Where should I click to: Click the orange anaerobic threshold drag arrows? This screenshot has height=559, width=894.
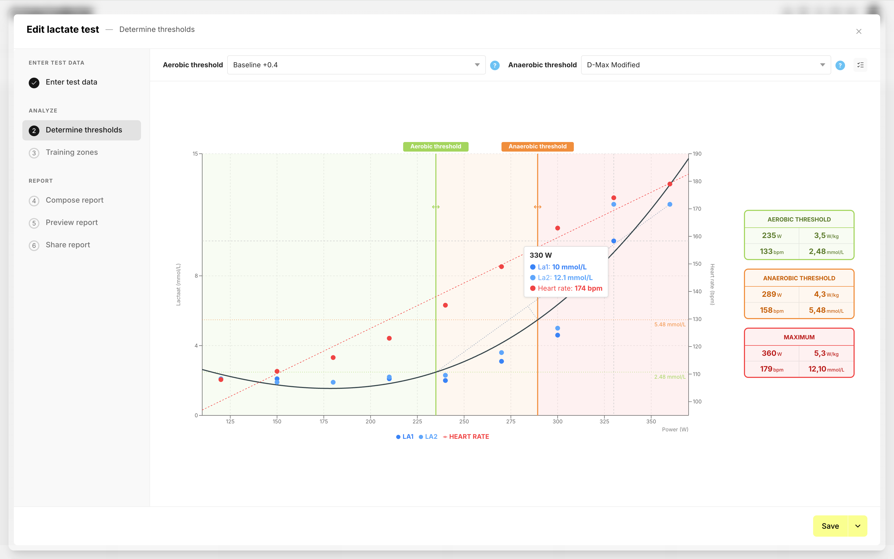pos(537,207)
